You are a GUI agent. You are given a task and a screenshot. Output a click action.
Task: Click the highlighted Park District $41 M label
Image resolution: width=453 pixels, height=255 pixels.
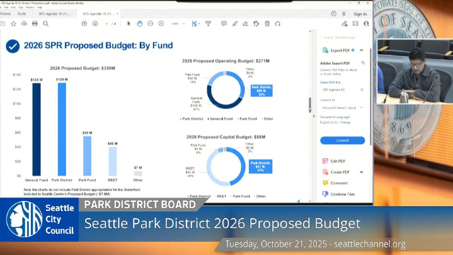pyautogui.click(x=260, y=166)
